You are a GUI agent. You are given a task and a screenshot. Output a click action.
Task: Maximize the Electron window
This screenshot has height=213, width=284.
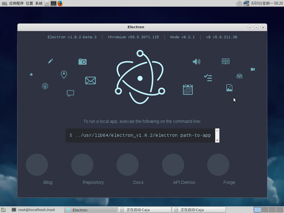point(256,27)
